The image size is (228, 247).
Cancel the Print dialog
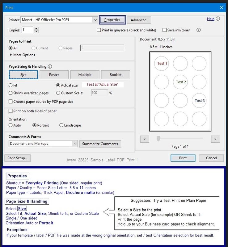pos(211,158)
